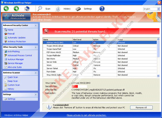Click the All-in-one Suite icon
The height and width of the screenshot is (118, 162).
[6, 67]
